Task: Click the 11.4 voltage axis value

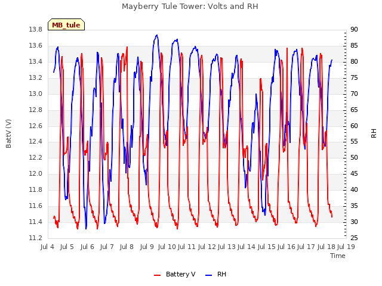Action: point(36,222)
